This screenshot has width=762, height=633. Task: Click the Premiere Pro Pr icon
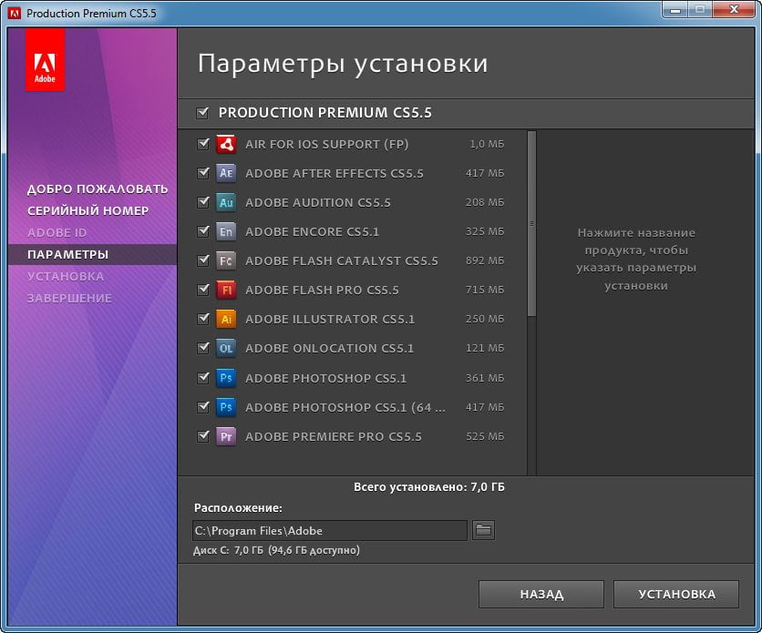(x=226, y=436)
